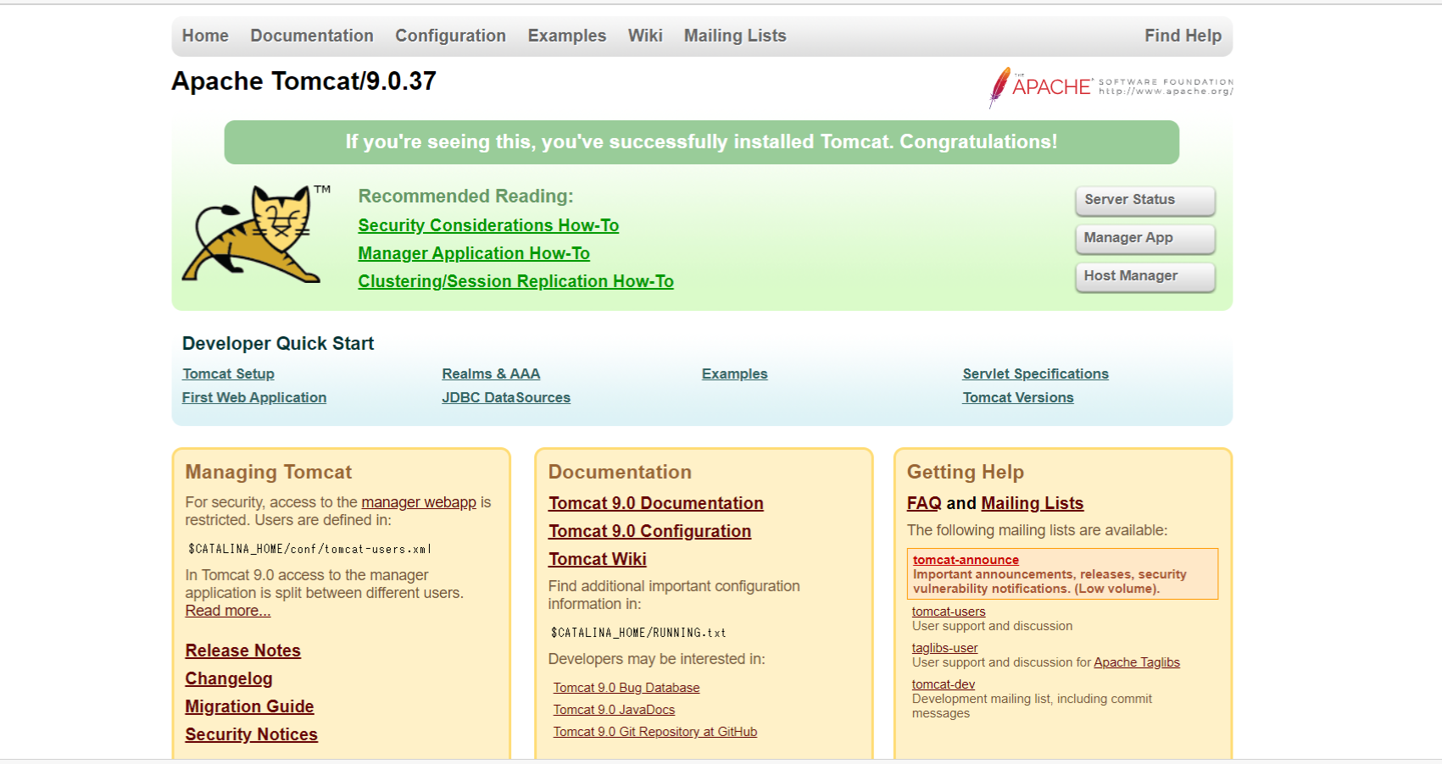Click the green congratulations banner text
This screenshot has height=764, width=1442.
(x=701, y=141)
